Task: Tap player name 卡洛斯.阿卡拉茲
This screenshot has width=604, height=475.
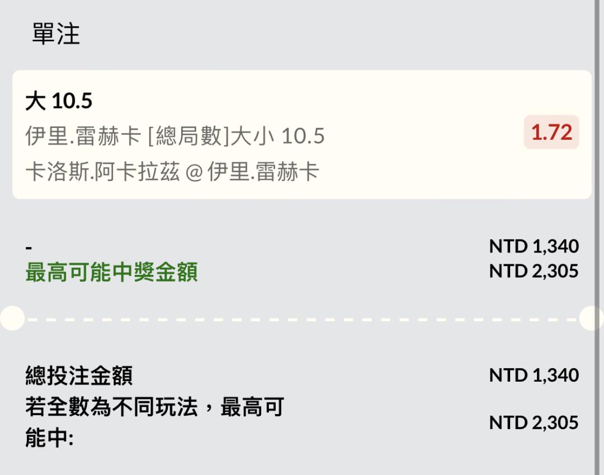Action: (102, 172)
